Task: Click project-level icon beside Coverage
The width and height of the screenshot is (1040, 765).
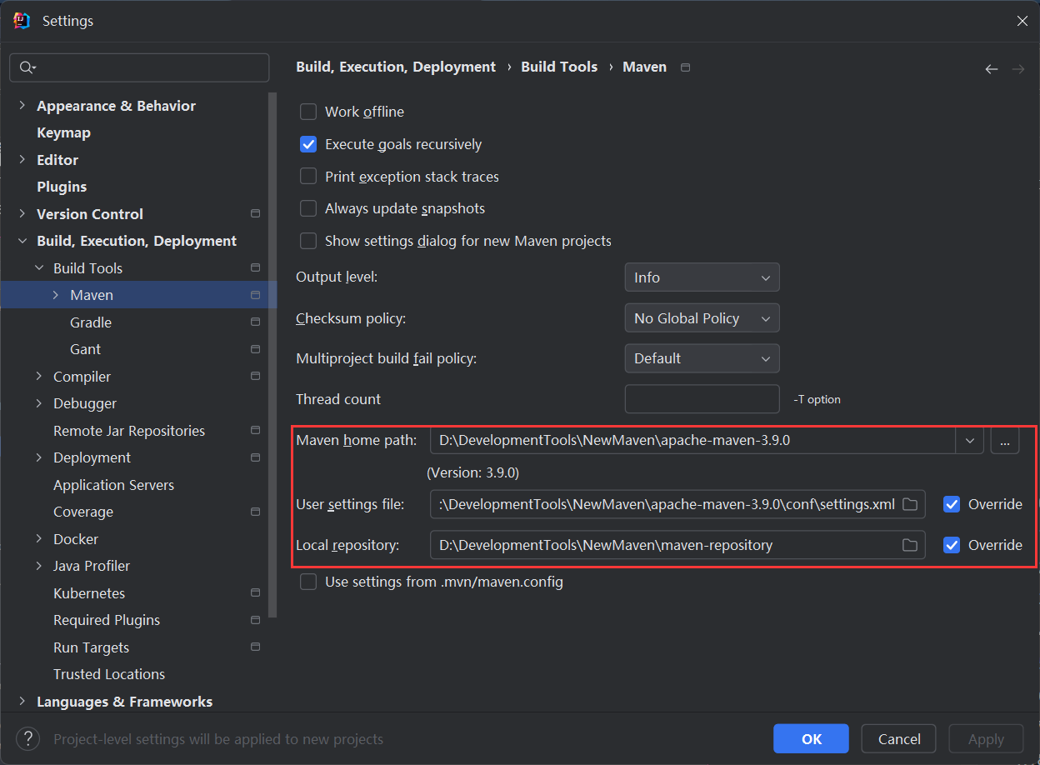Action: click(255, 512)
